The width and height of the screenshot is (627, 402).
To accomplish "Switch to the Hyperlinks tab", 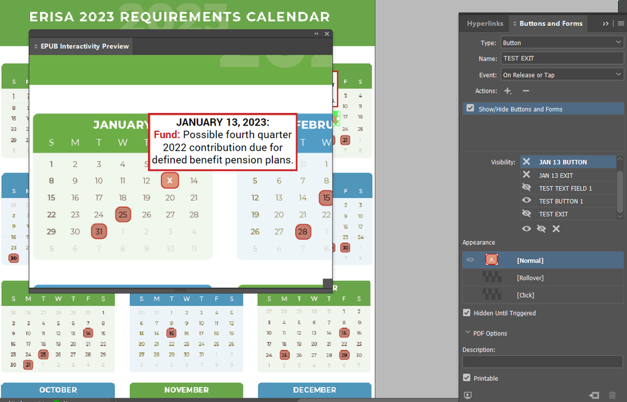I will (x=485, y=24).
